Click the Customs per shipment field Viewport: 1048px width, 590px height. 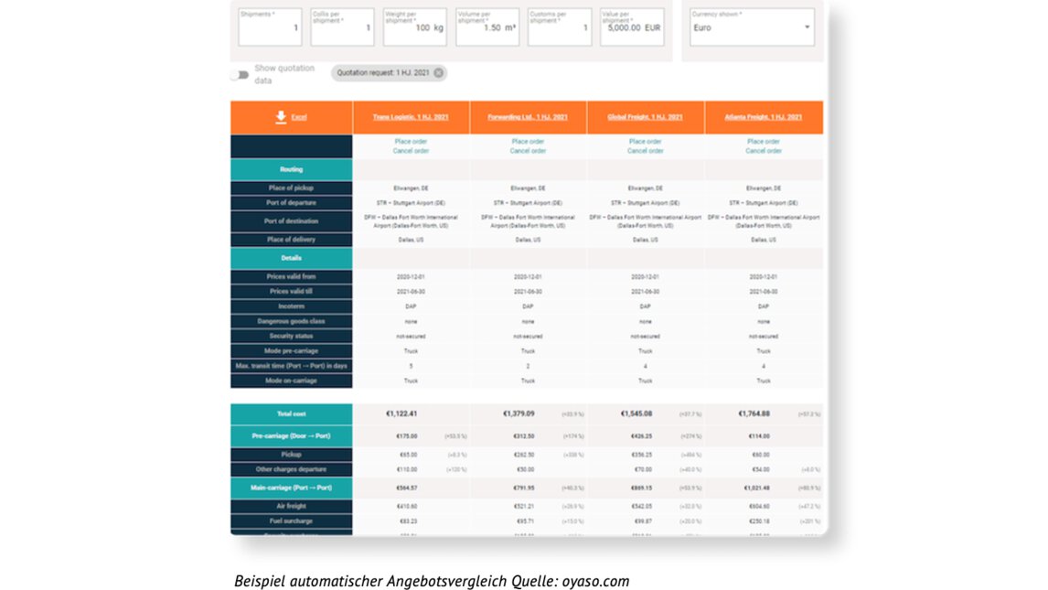click(x=560, y=27)
